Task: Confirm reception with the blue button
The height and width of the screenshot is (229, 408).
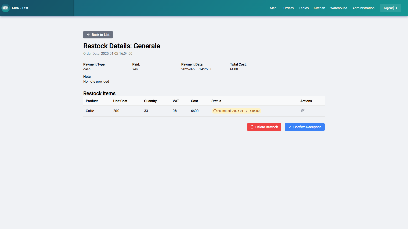Action: [305, 127]
